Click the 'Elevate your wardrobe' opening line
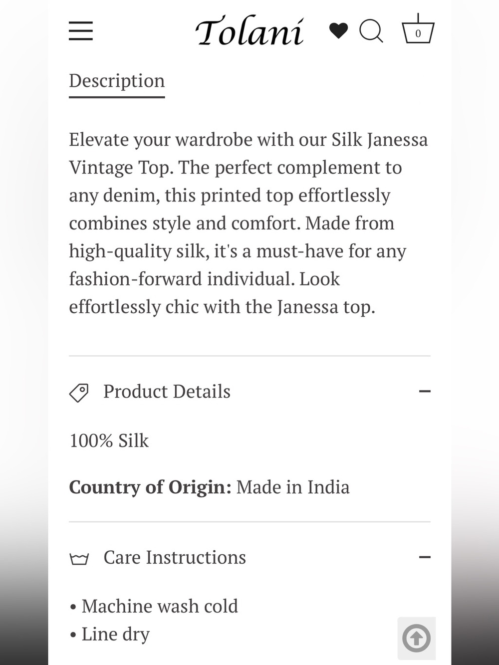The height and width of the screenshot is (665, 499). coord(249,140)
